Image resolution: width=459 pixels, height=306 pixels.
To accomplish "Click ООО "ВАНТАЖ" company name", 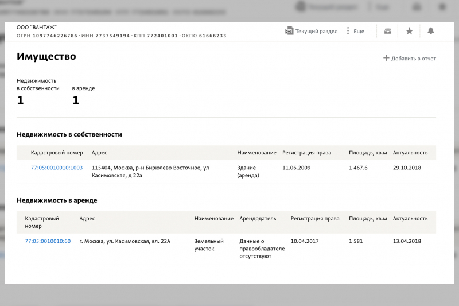I will [37, 27].
